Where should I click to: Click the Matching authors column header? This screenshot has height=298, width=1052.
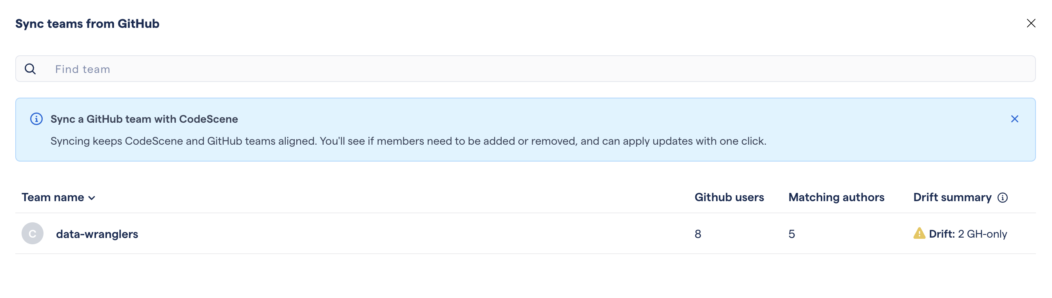(836, 198)
